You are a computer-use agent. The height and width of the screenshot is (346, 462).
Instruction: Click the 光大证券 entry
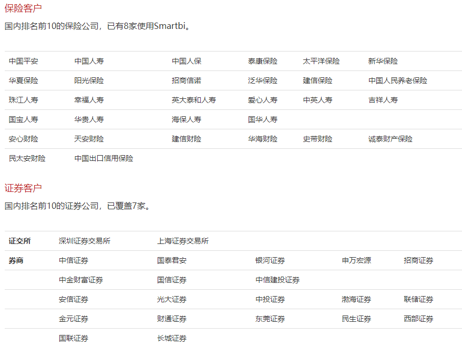171,299
